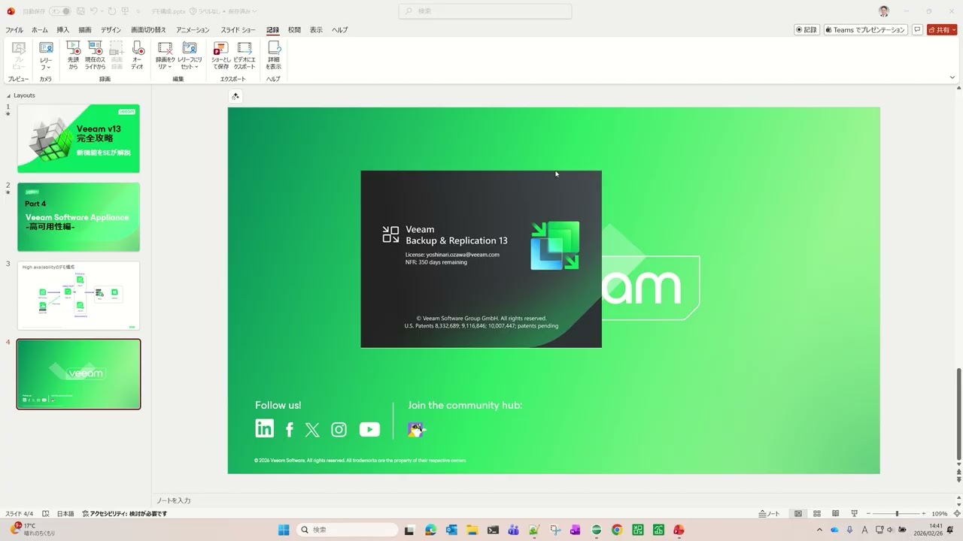Click the taskbar 検索 search box
This screenshot has width=963, height=541.
click(x=347, y=530)
